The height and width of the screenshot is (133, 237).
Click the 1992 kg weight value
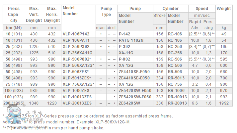click(224, 103)
